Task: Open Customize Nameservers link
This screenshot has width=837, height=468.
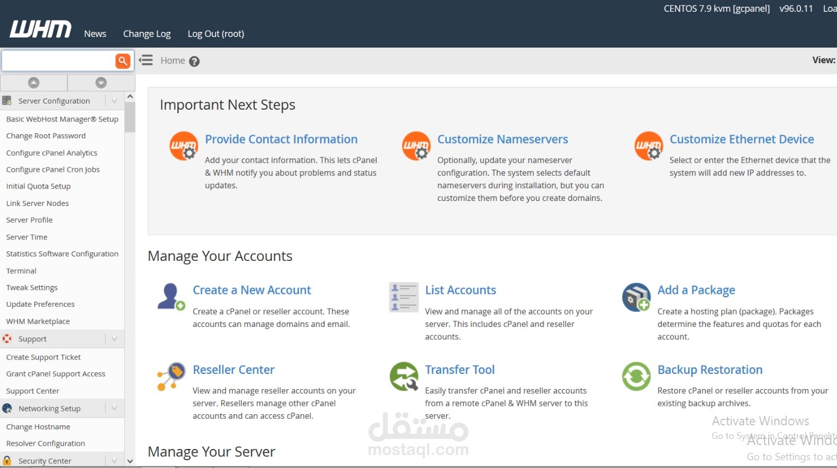Action: [503, 139]
